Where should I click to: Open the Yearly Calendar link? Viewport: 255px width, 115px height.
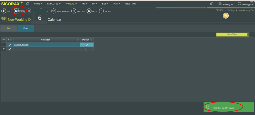tap(21, 45)
